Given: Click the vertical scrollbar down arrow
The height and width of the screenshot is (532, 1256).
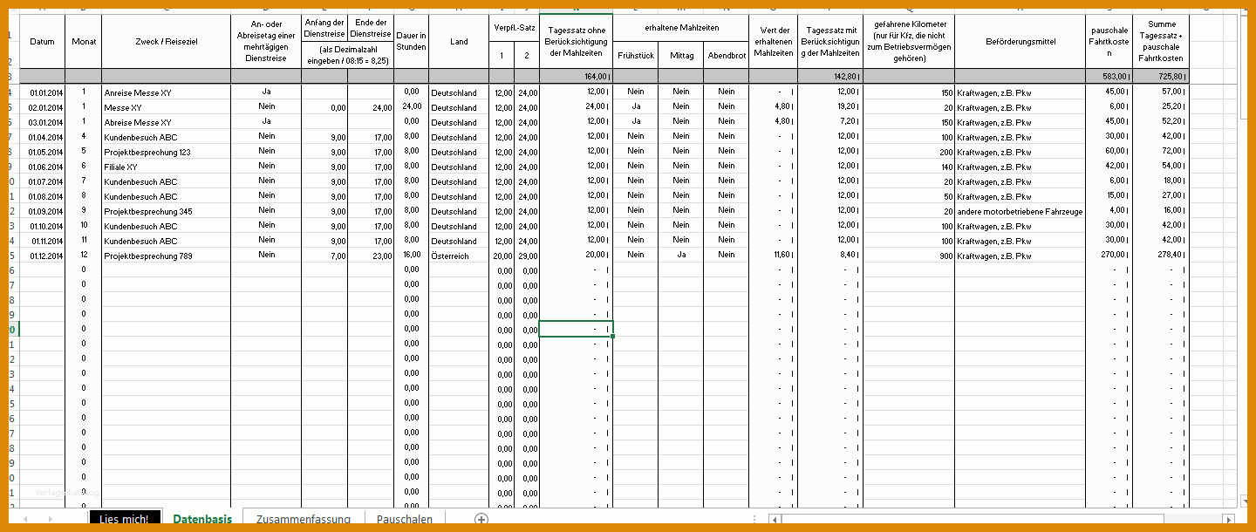Looking at the screenshot, I should (1246, 500).
